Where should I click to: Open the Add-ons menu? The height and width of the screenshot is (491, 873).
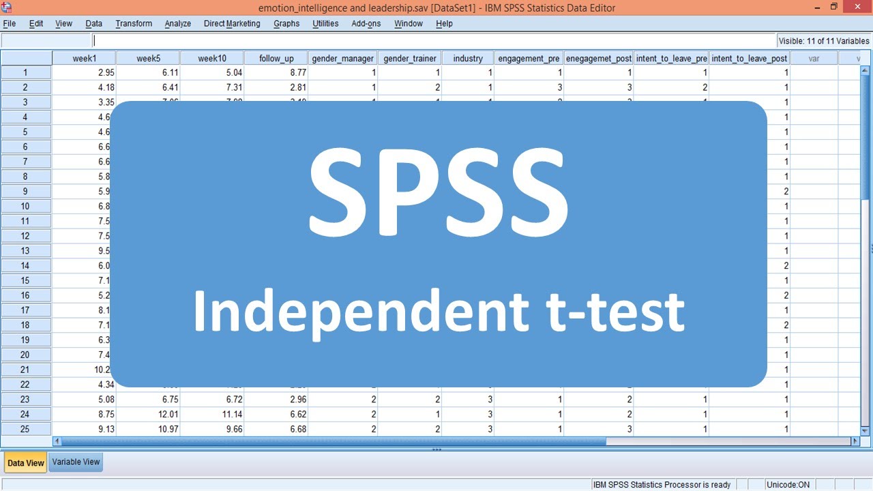click(x=367, y=23)
